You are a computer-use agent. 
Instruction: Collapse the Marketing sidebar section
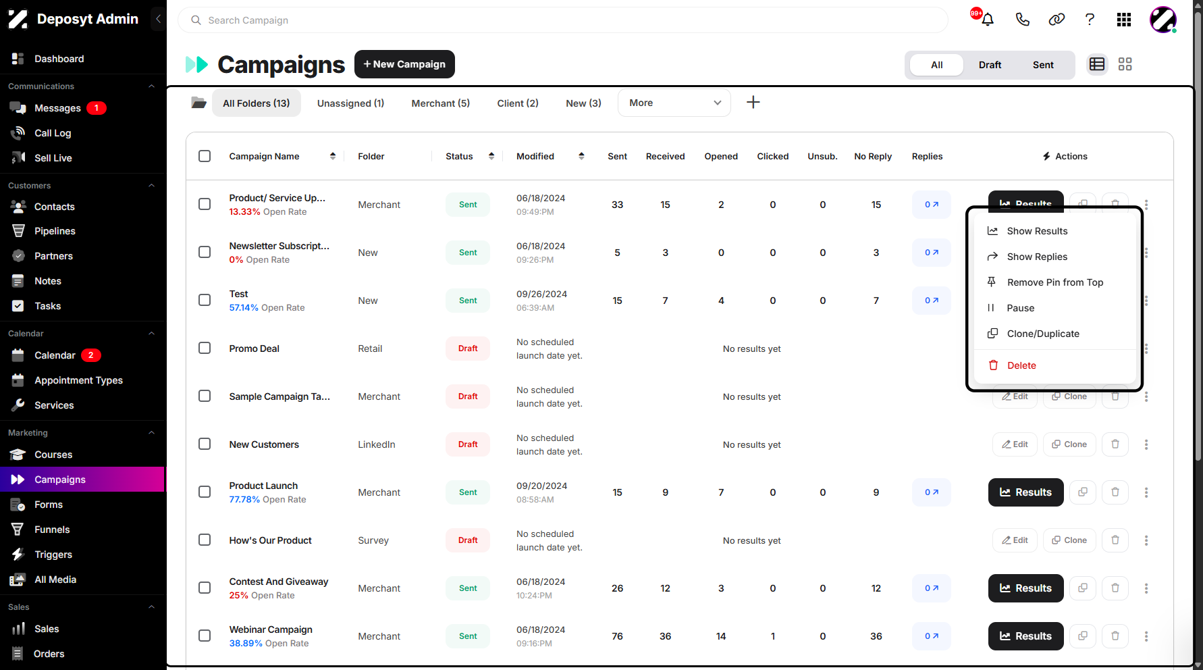[151, 433]
